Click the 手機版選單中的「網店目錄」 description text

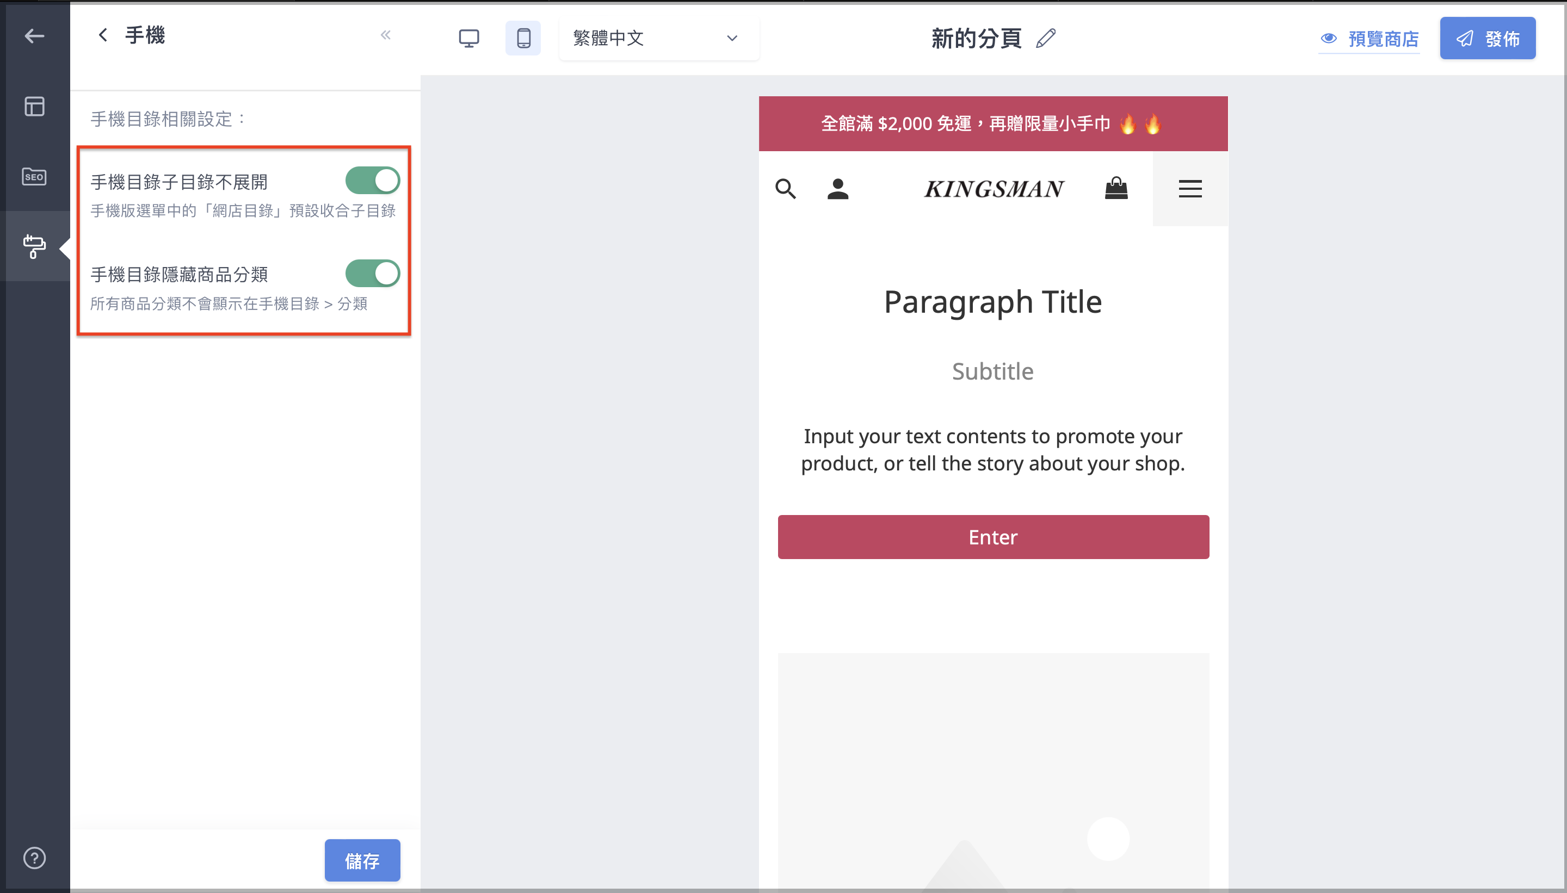[x=243, y=211]
